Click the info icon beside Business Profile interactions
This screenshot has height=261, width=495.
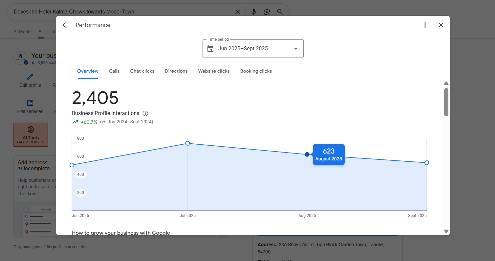(145, 113)
